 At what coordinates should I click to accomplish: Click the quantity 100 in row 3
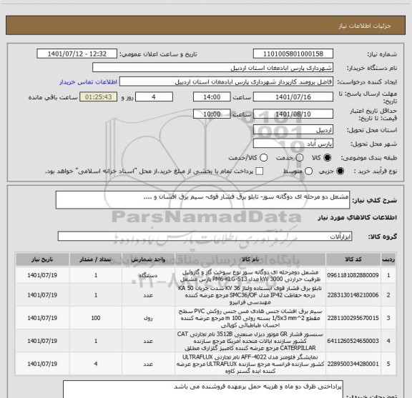click(x=96, y=318)
